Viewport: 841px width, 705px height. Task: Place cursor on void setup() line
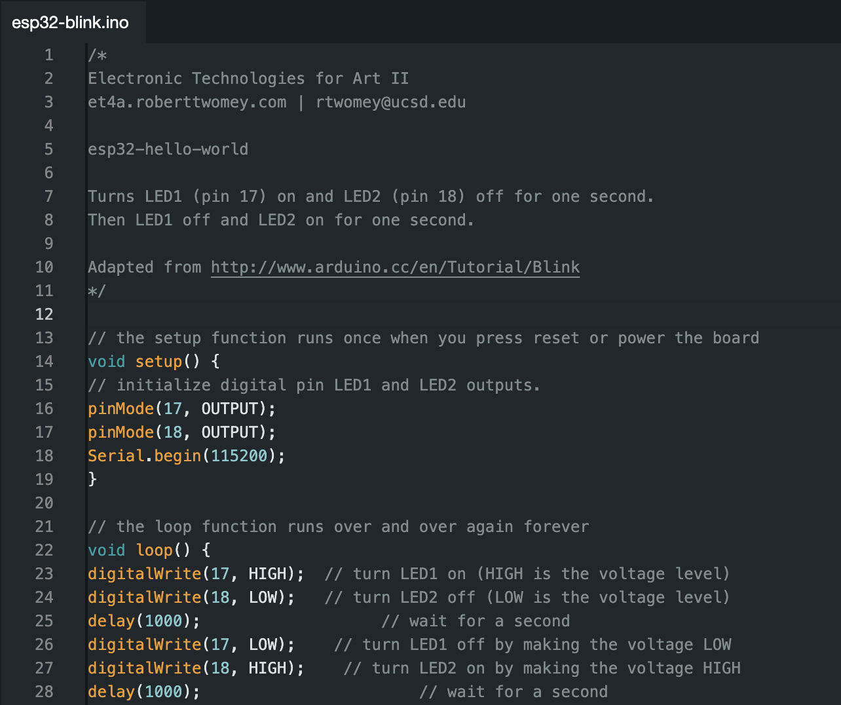(x=154, y=362)
